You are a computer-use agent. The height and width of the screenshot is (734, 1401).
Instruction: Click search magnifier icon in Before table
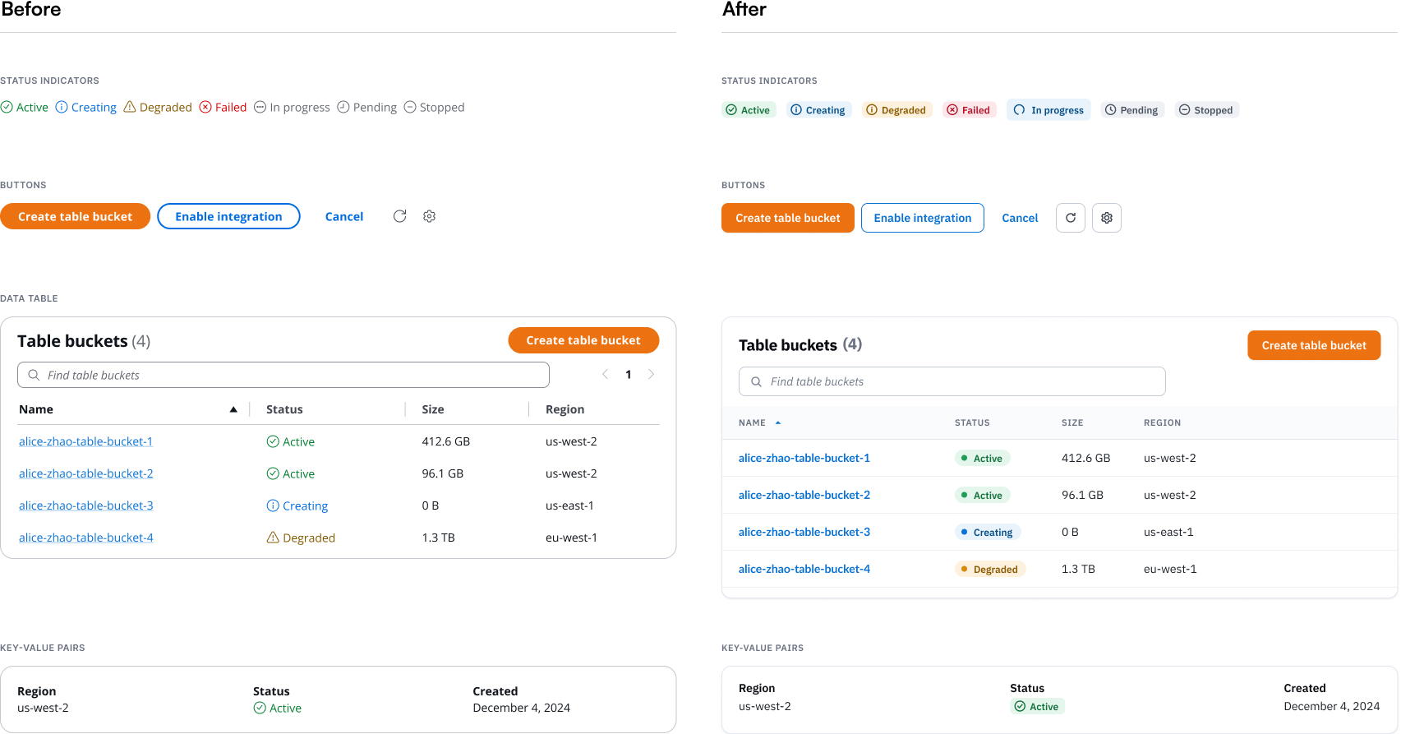click(x=34, y=375)
